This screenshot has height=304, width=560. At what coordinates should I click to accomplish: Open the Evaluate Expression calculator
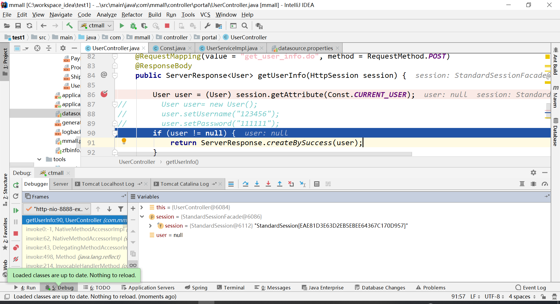[317, 184]
